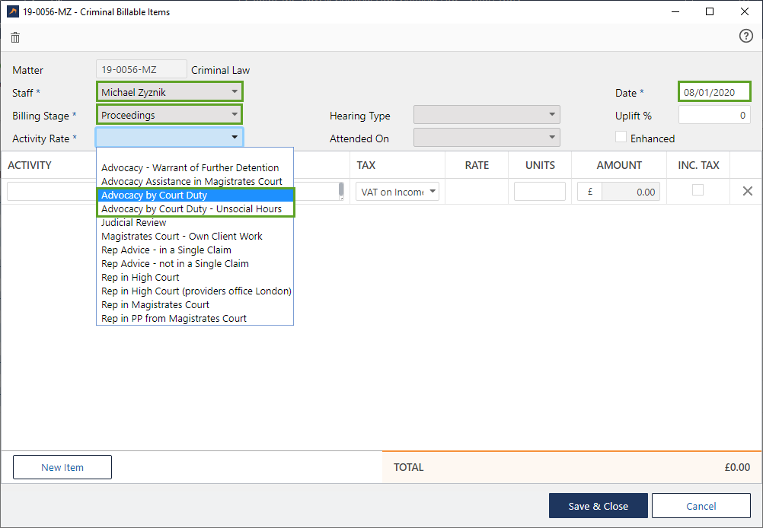Image resolution: width=763 pixels, height=528 pixels.
Task: Remove the item row with X icon
Action: (747, 191)
